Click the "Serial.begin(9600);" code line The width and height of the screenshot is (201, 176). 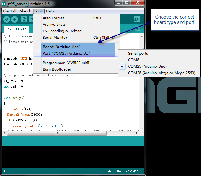(x=24, y=115)
